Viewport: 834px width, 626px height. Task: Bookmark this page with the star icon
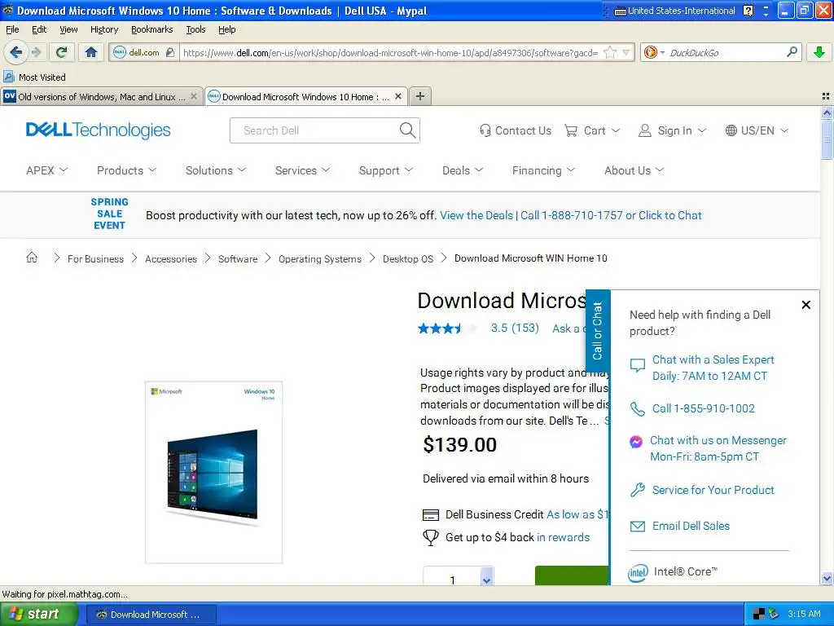point(611,52)
